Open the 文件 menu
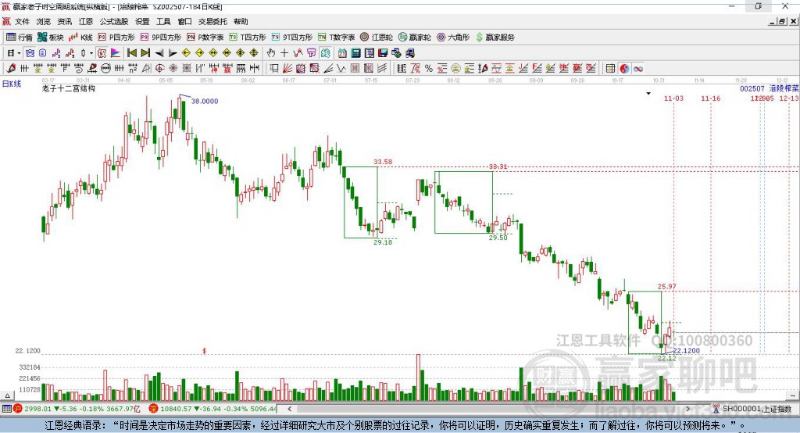800x433 pixels. 22,21
